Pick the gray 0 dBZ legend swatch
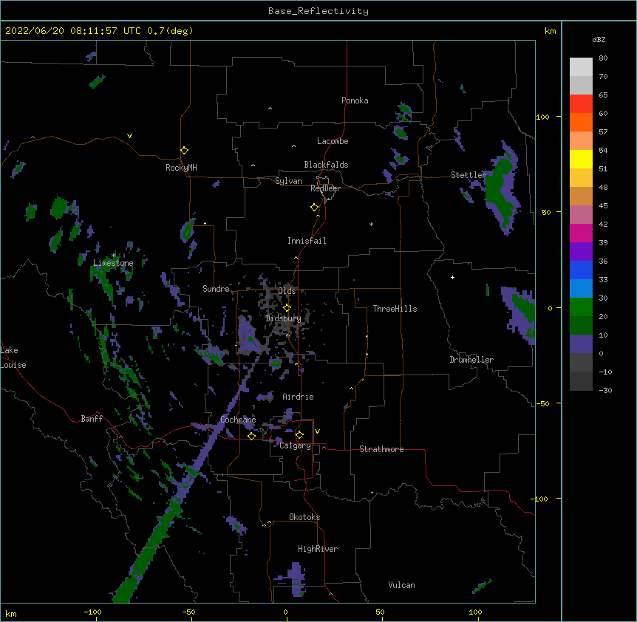637x622 pixels. pos(581,363)
